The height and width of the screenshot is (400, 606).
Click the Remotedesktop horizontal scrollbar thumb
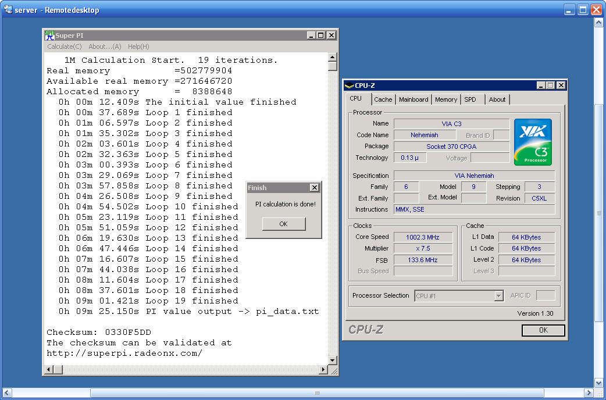coord(317,393)
